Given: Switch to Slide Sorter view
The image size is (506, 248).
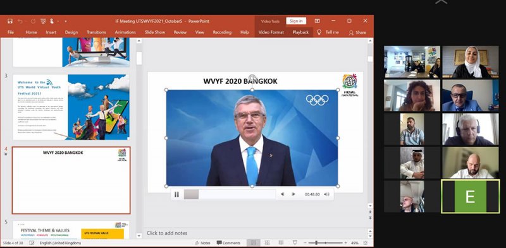Looking at the screenshot, I should (267, 243).
